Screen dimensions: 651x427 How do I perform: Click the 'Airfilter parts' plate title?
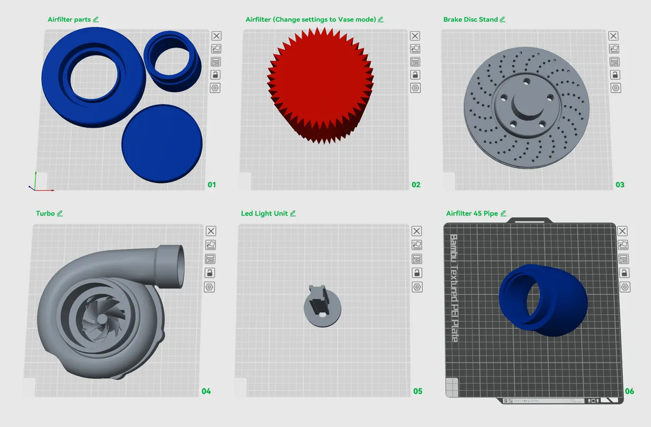pyautogui.click(x=69, y=19)
